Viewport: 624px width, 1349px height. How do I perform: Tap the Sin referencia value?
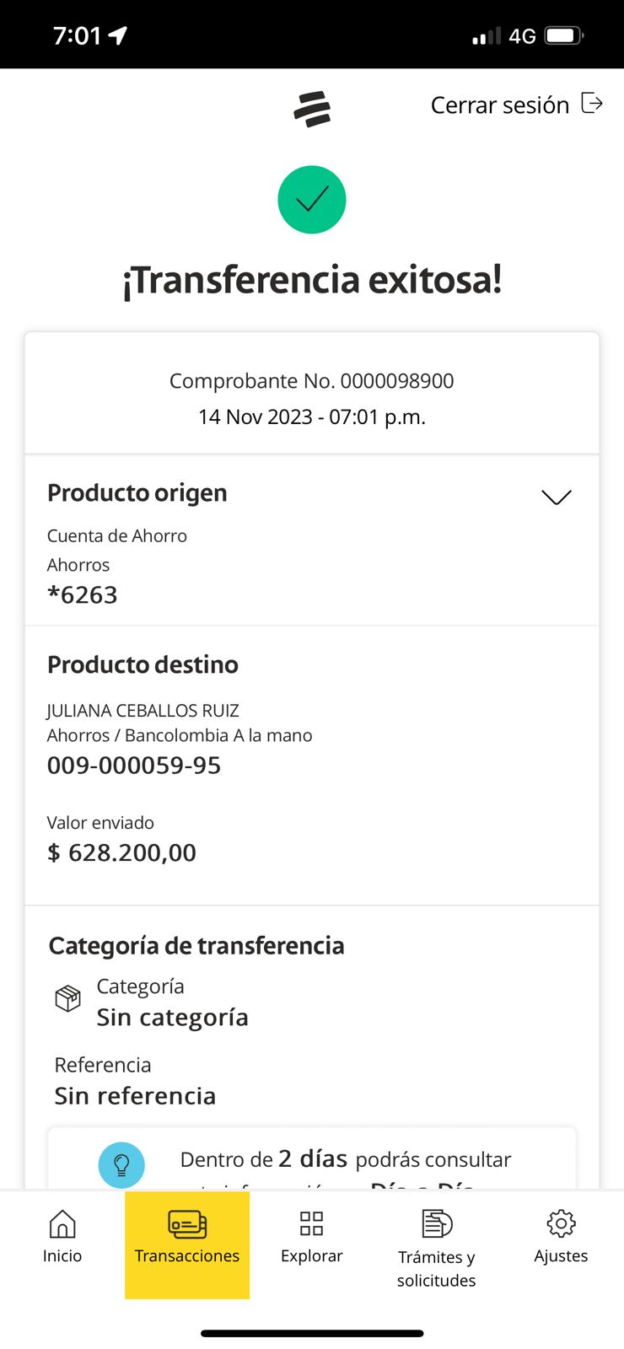tap(135, 1096)
